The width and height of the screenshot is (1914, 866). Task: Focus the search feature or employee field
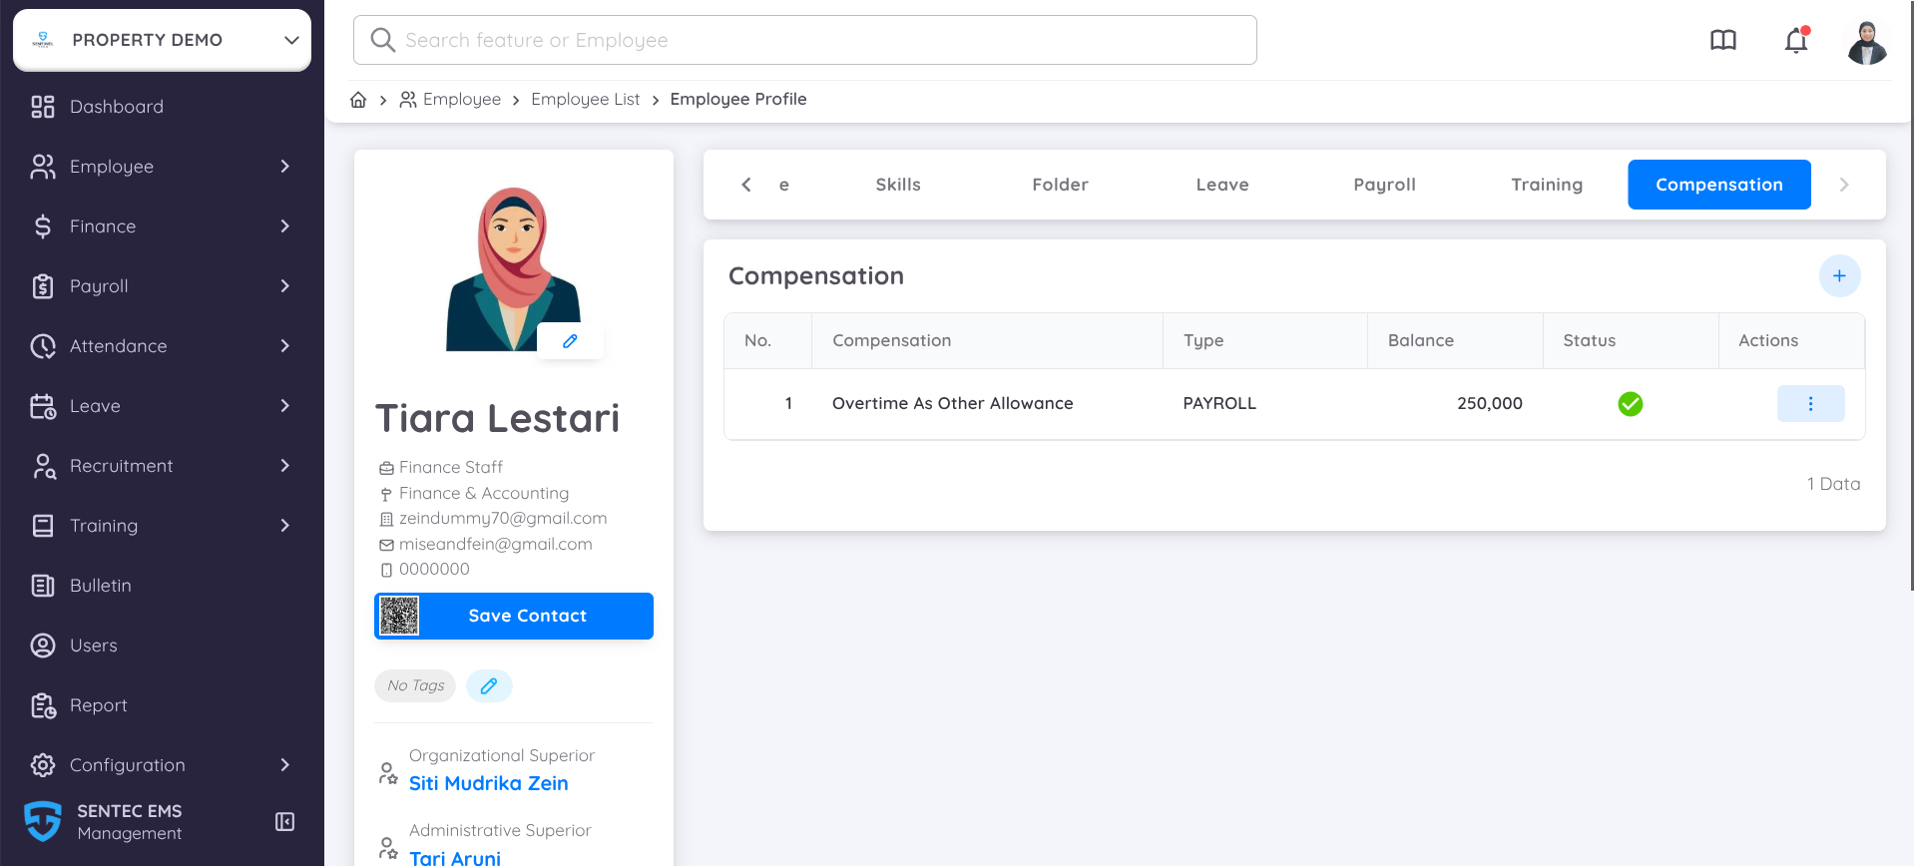(x=804, y=40)
